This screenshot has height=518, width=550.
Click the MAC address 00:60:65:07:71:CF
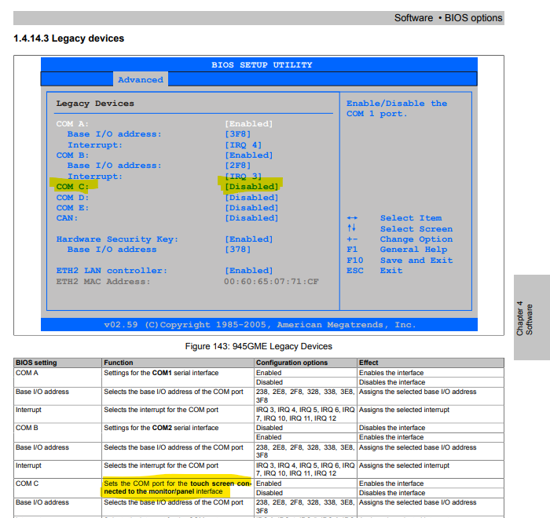tap(272, 282)
